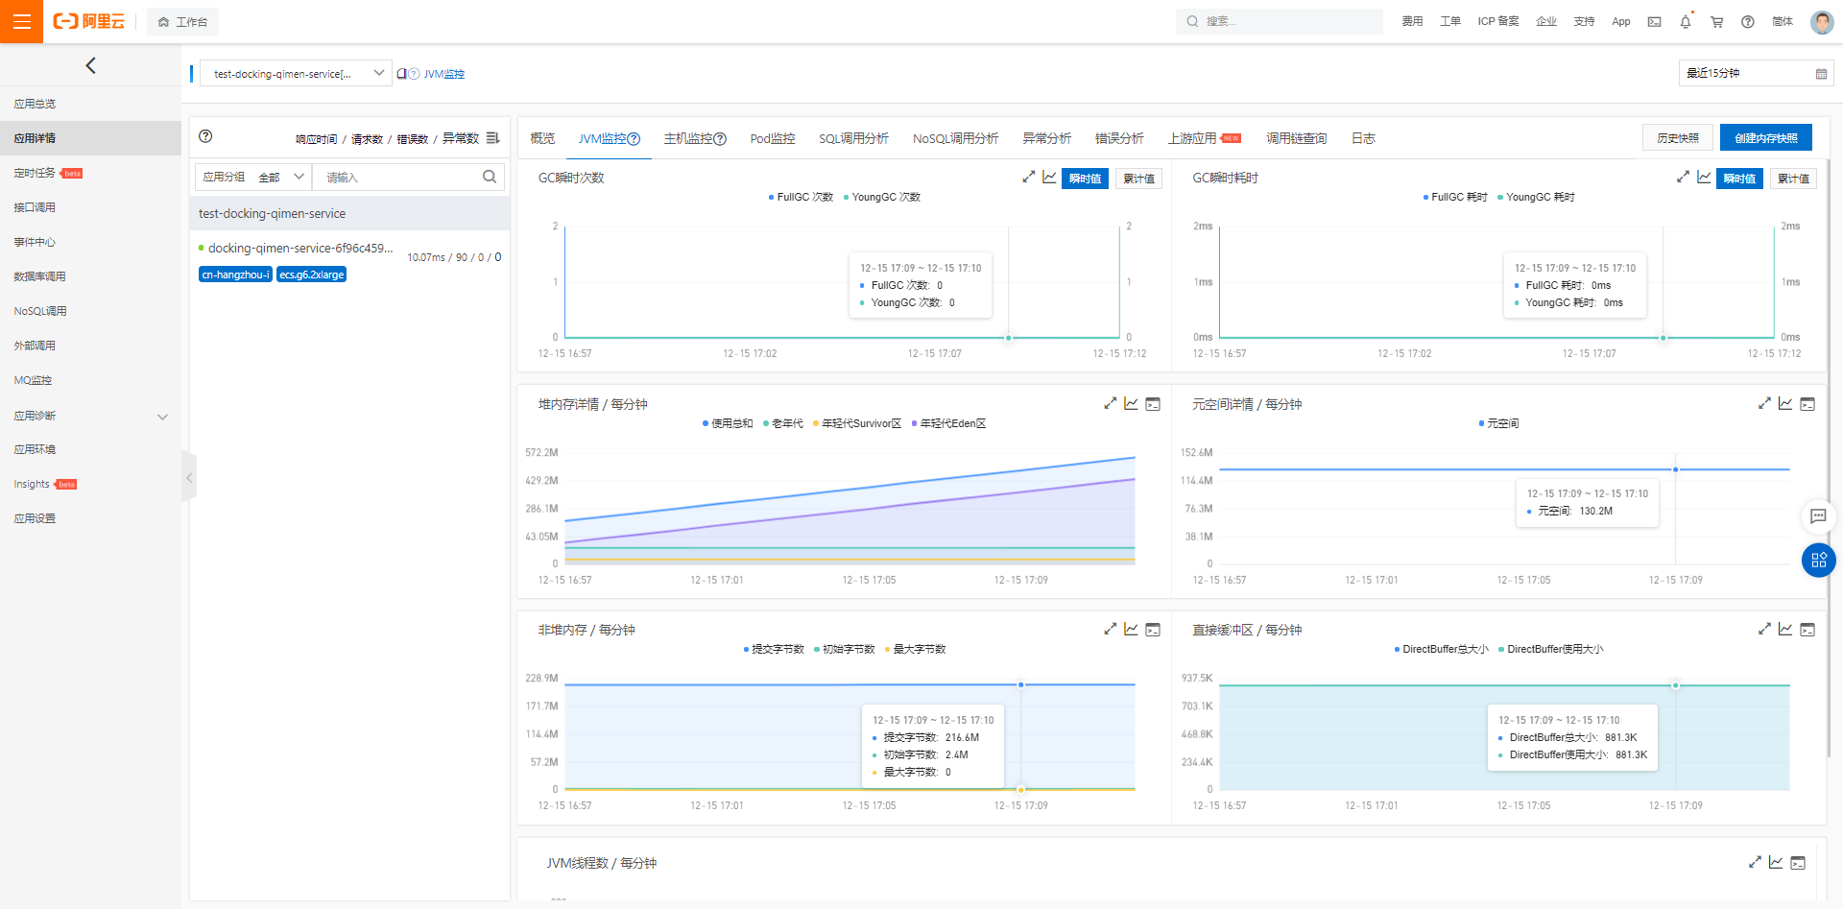Image resolution: width=1843 pixels, height=909 pixels.
Task: Collapse the sidebar using the edge handle
Action: tap(189, 477)
